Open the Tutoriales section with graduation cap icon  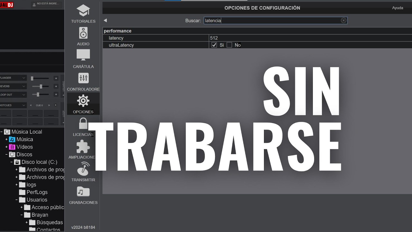pyautogui.click(x=83, y=14)
